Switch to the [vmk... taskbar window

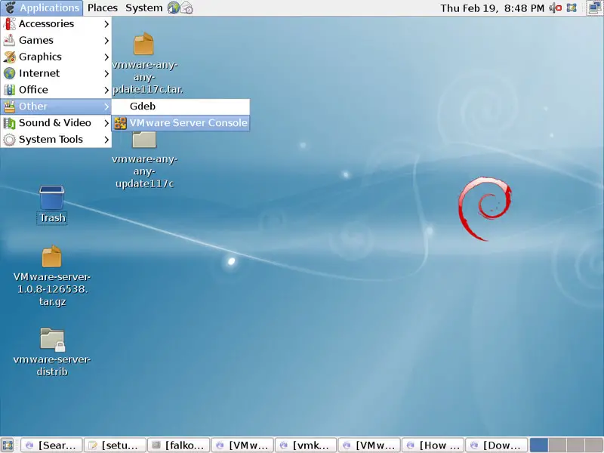[x=306, y=445]
